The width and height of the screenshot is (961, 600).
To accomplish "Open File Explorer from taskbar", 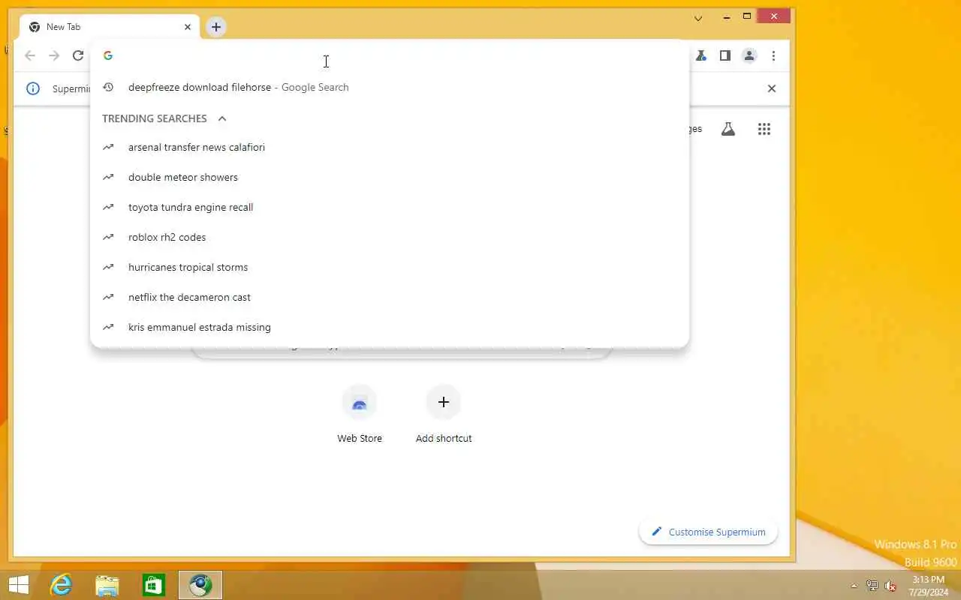I will pyautogui.click(x=107, y=585).
